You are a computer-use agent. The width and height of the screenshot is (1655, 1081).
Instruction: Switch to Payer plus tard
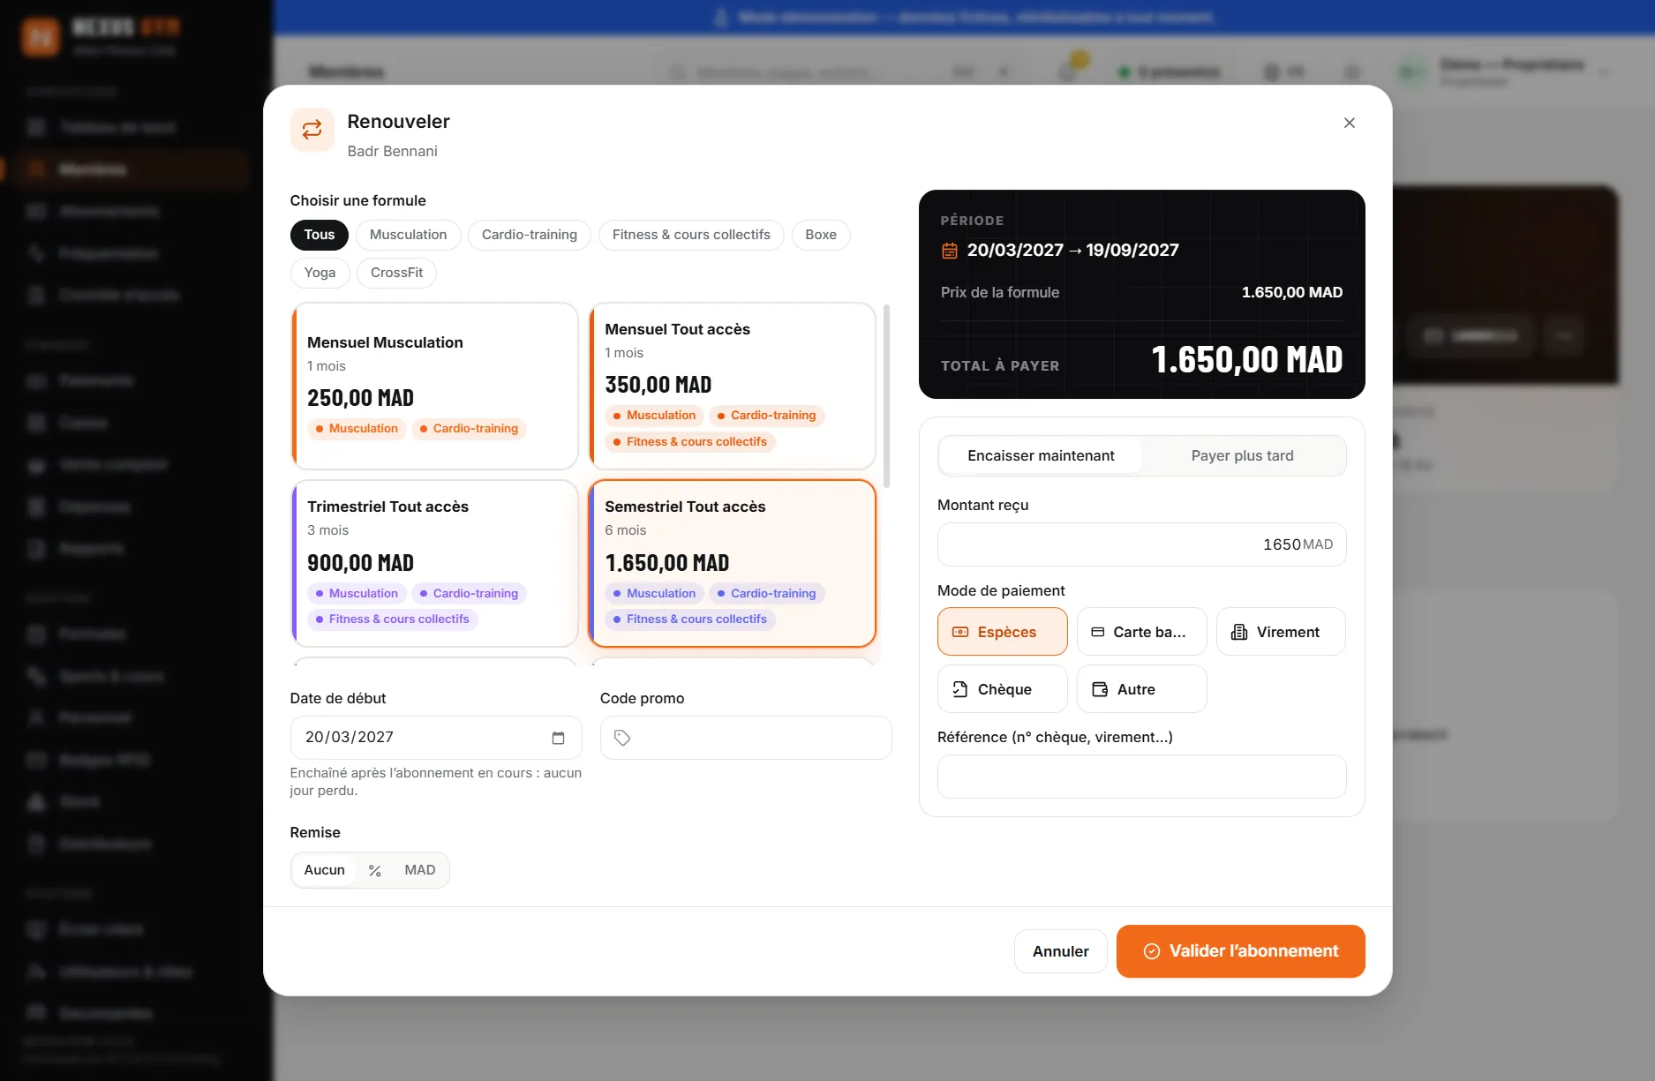1242,455
